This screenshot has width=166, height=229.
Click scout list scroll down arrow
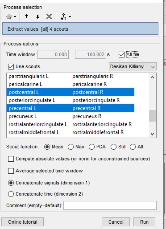[x=152, y=134]
